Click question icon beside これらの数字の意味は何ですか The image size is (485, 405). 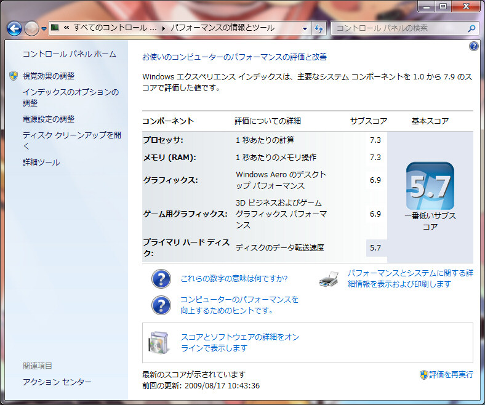tap(161, 279)
